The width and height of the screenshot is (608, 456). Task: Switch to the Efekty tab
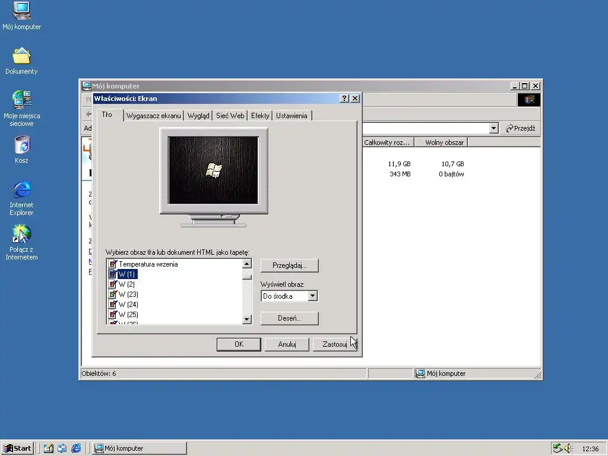[x=260, y=116]
